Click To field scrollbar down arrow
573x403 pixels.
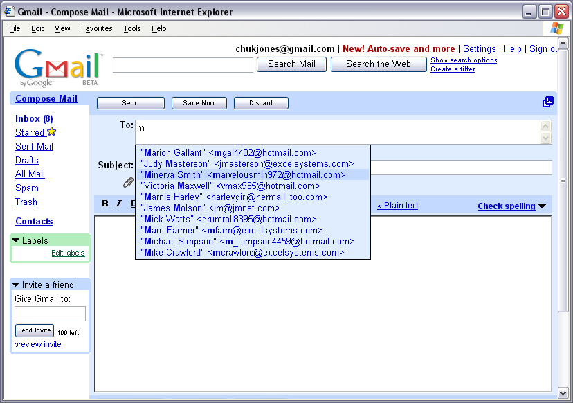[545, 138]
